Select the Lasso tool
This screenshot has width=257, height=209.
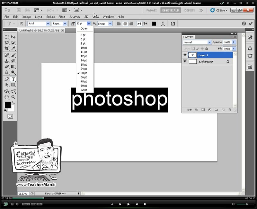point(7,43)
